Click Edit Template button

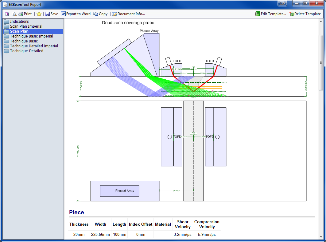(271, 14)
